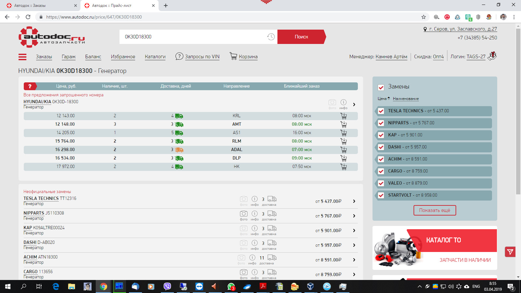Bookmark this page with the star icon
Image resolution: width=521 pixels, height=293 pixels.
point(424,17)
